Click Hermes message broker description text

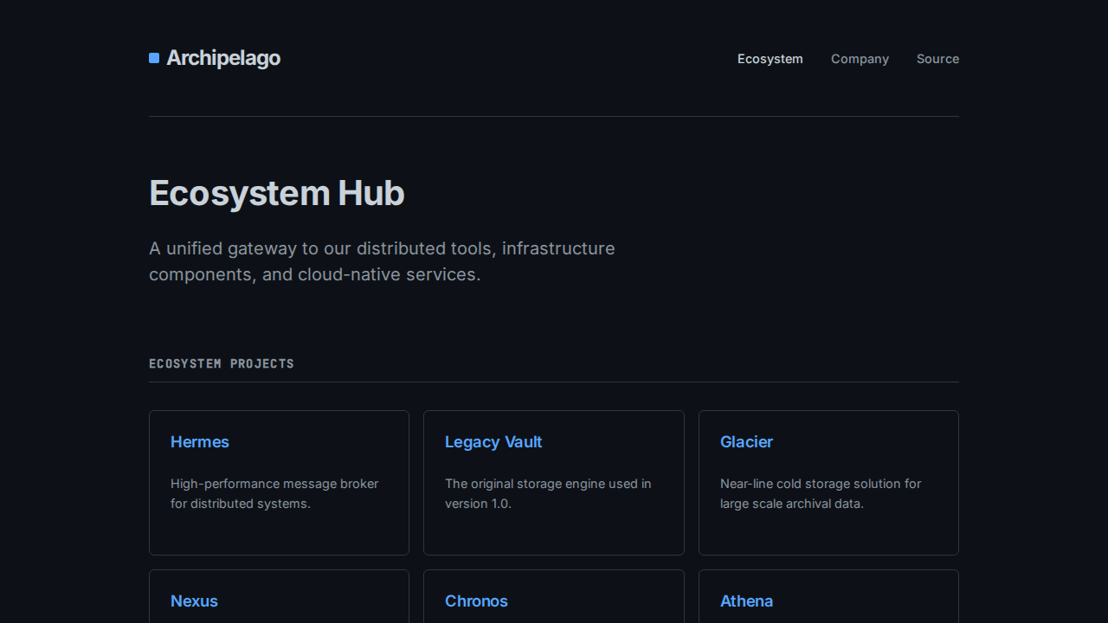274,493
